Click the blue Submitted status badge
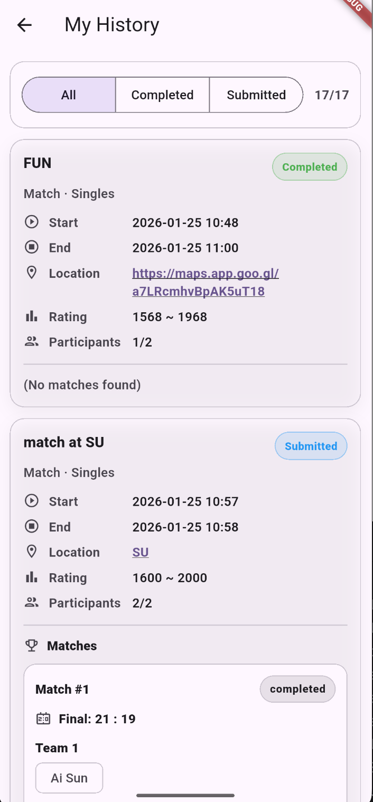This screenshot has height=802, width=373. click(311, 446)
